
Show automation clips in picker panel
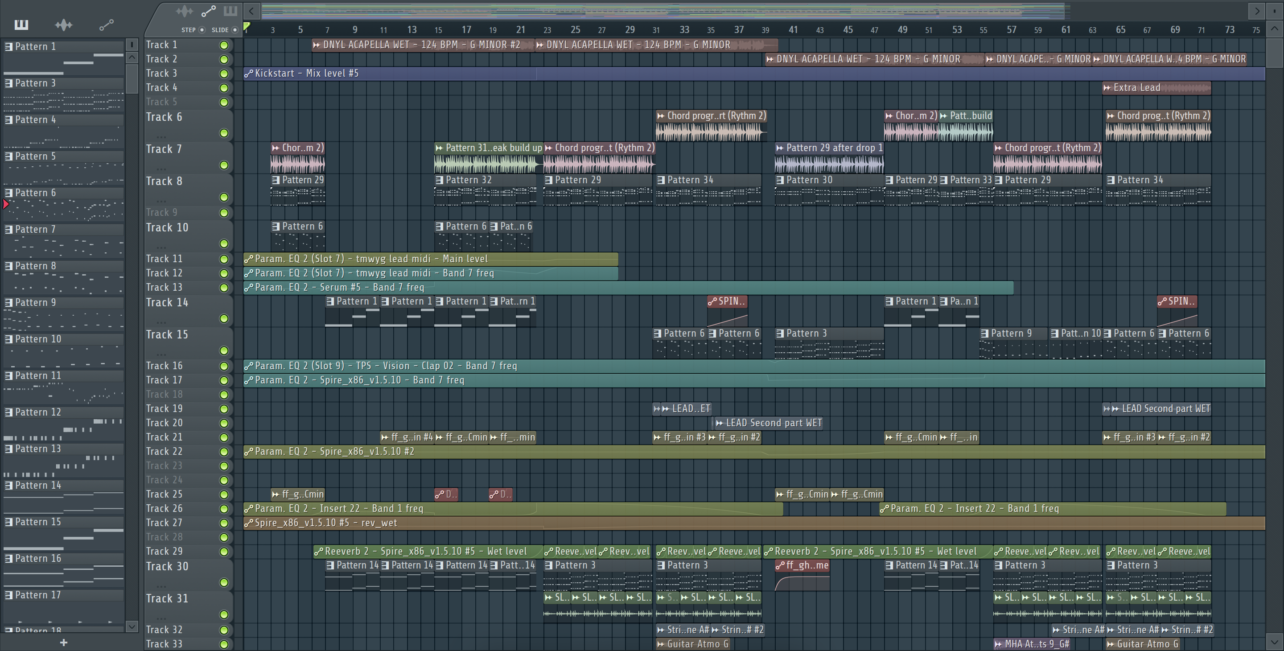pyautogui.click(x=106, y=25)
